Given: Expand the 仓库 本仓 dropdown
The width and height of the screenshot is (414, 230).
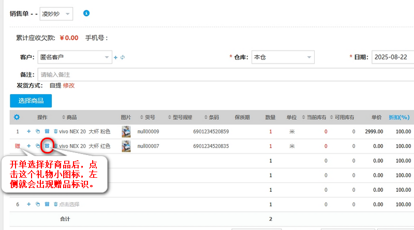Looking at the screenshot, I should pos(283,57).
